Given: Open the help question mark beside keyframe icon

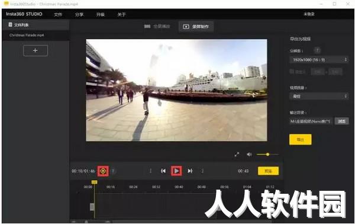Looking at the screenshot, I should tap(113, 171).
